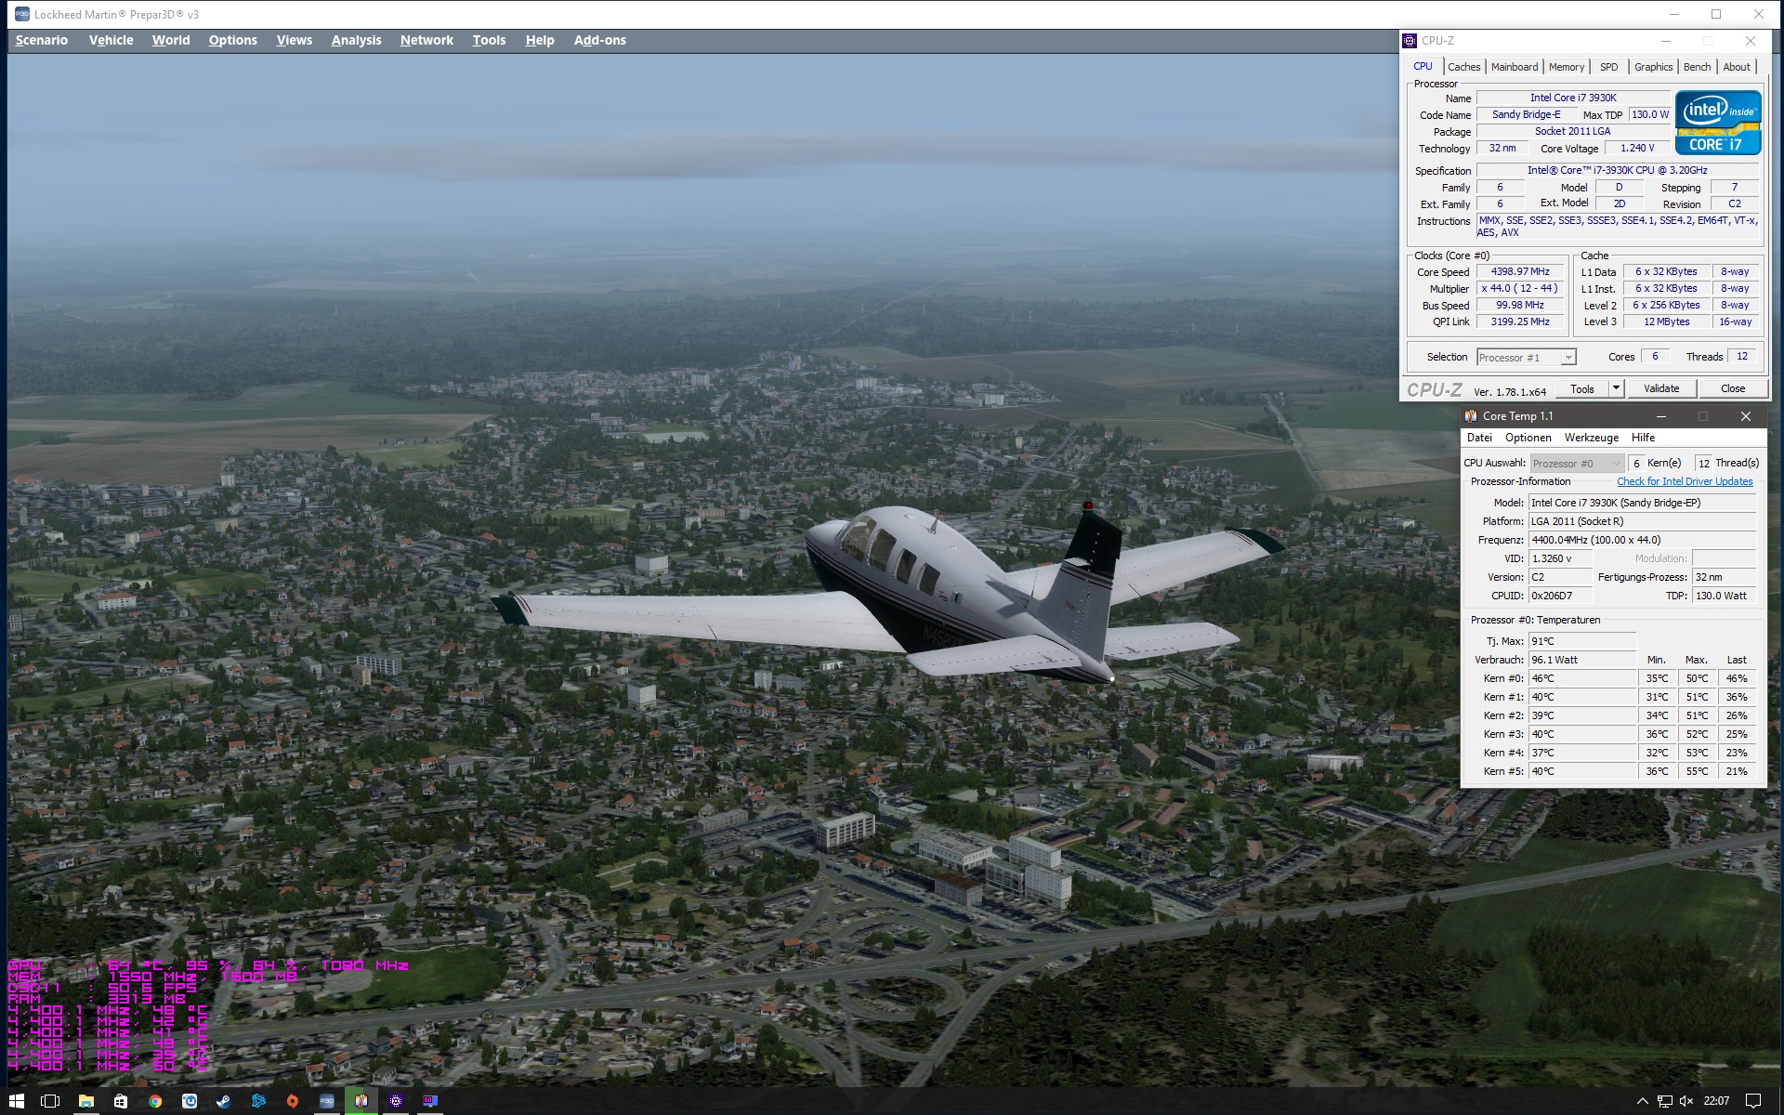The image size is (1784, 1115).
Task: Switch to Prepar3D taskbar icon
Action: point(327,1101)
